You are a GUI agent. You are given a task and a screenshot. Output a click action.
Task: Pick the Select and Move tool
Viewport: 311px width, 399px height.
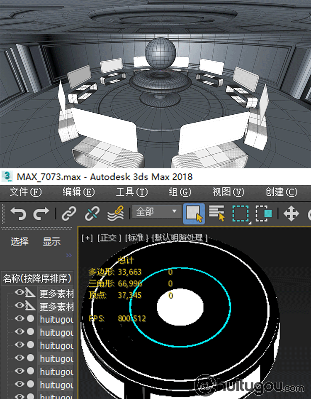pos(291,214)
